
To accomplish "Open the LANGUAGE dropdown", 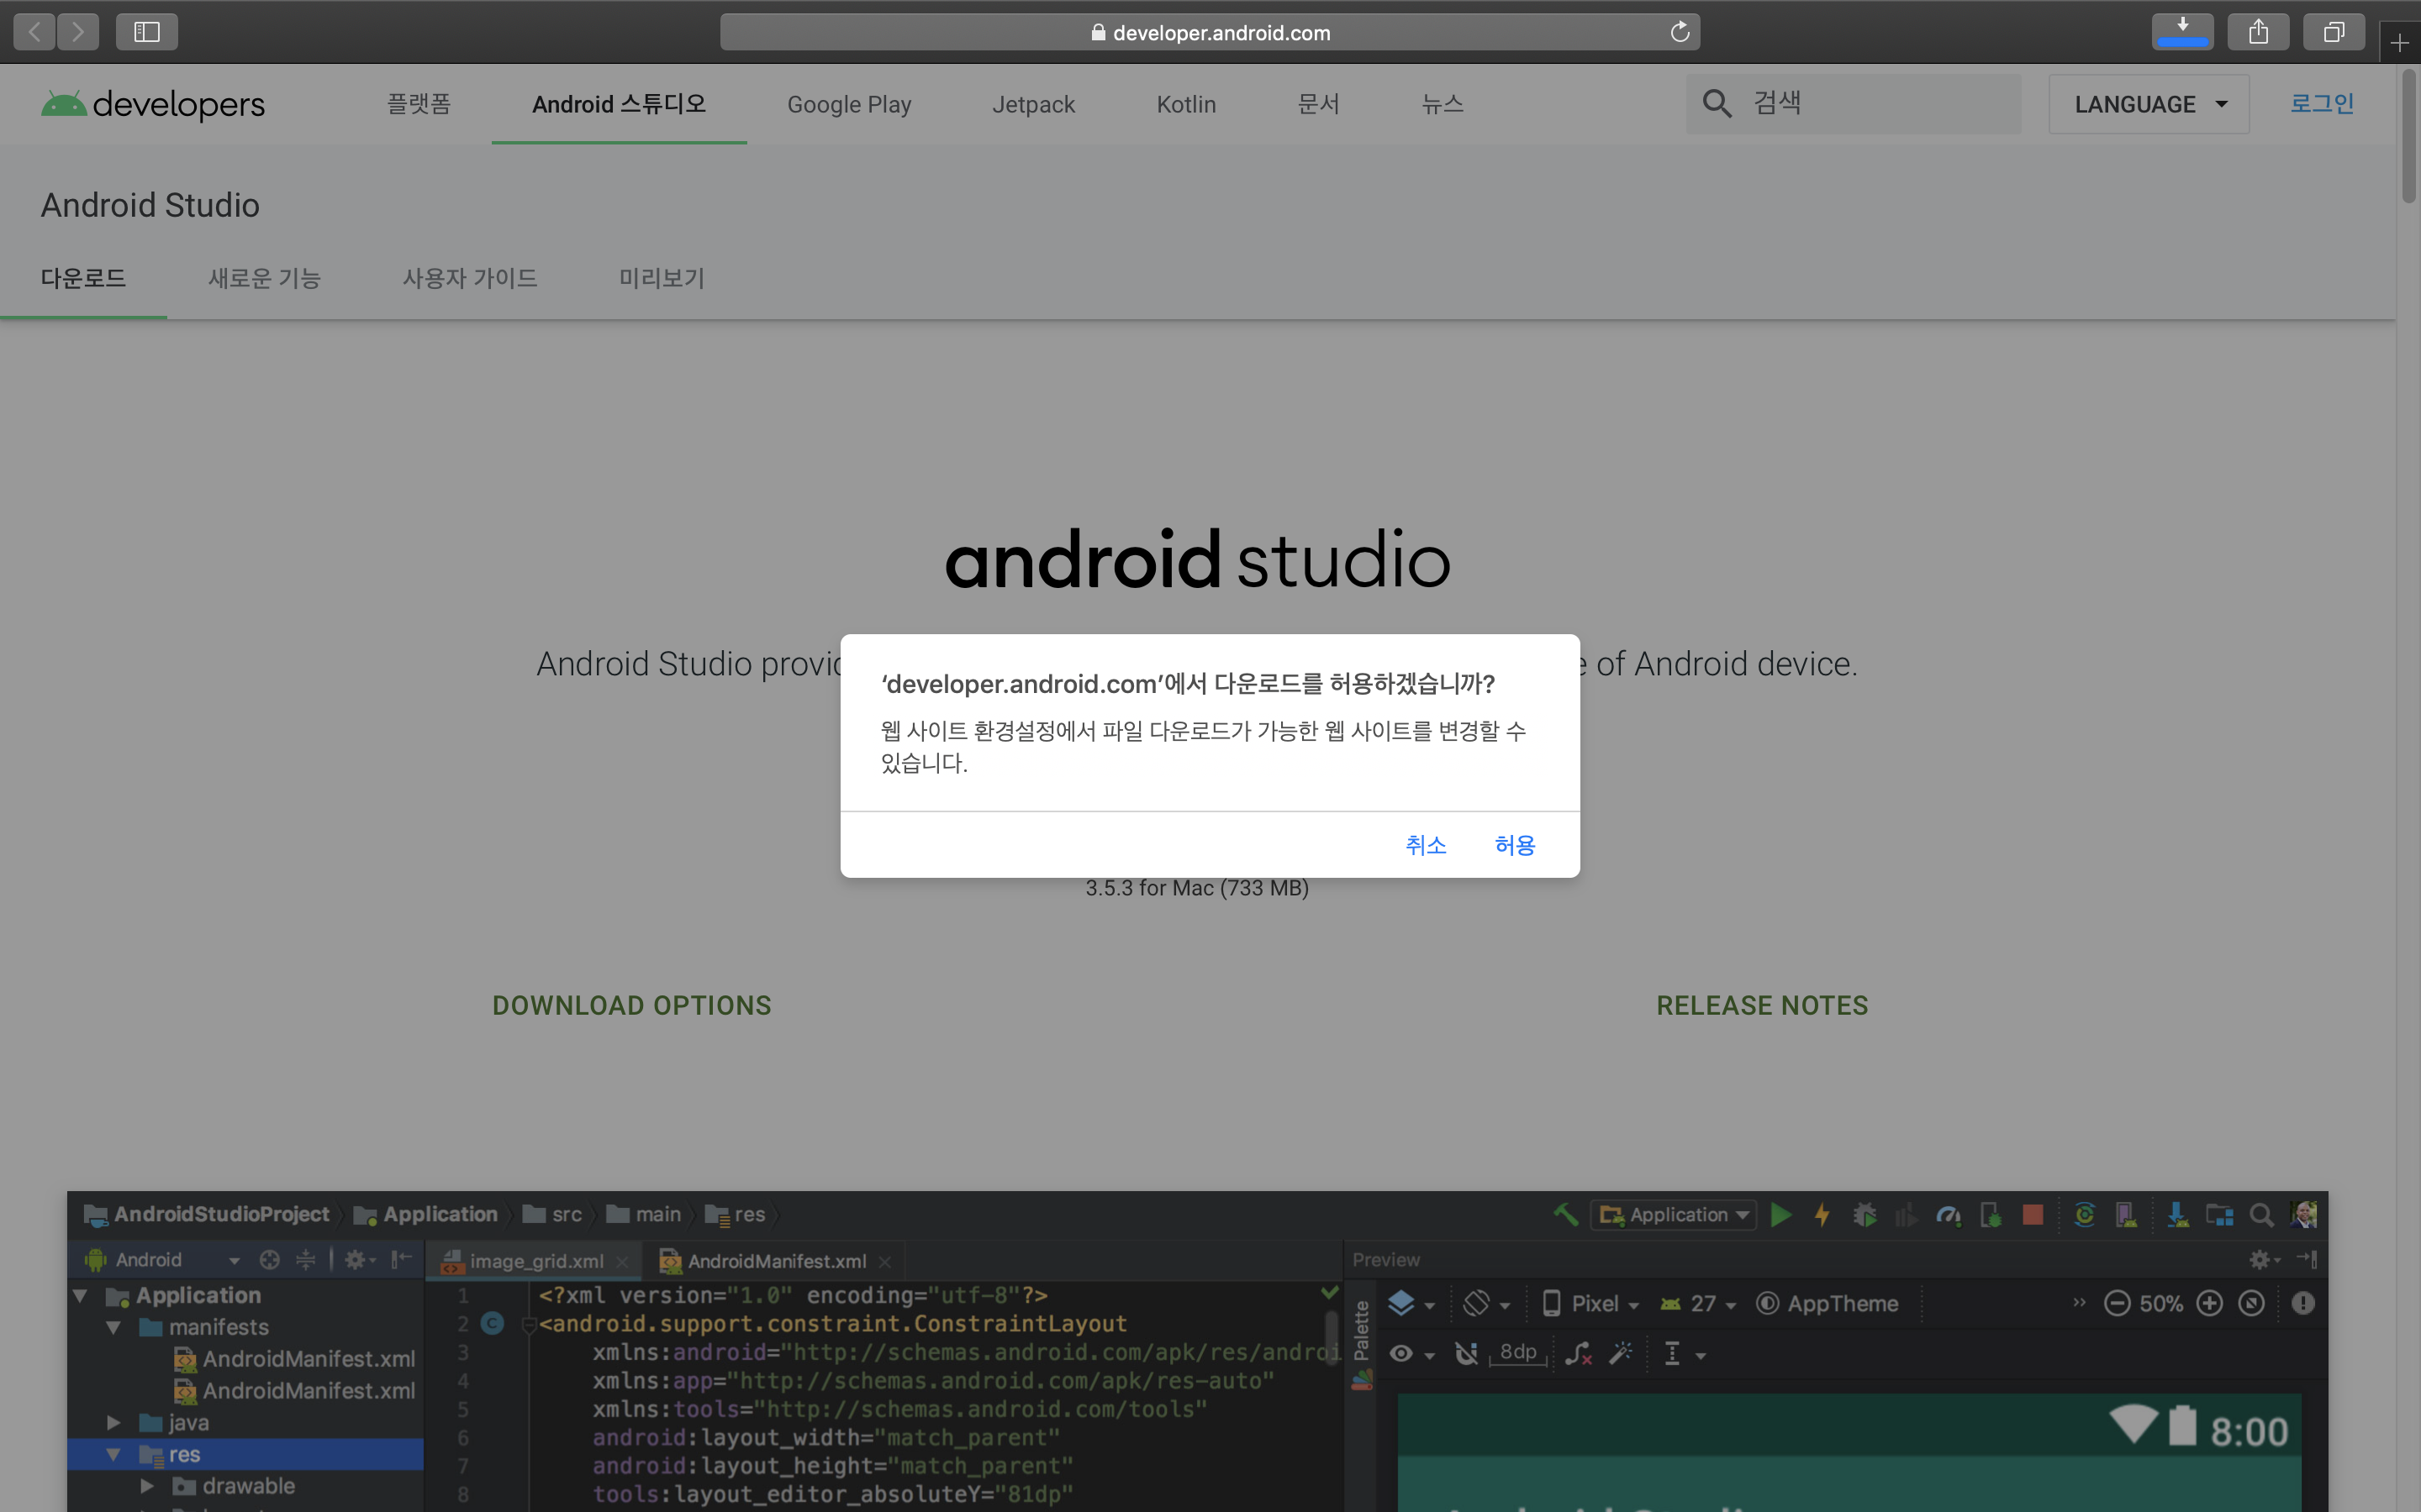I will pos(2148,104).
